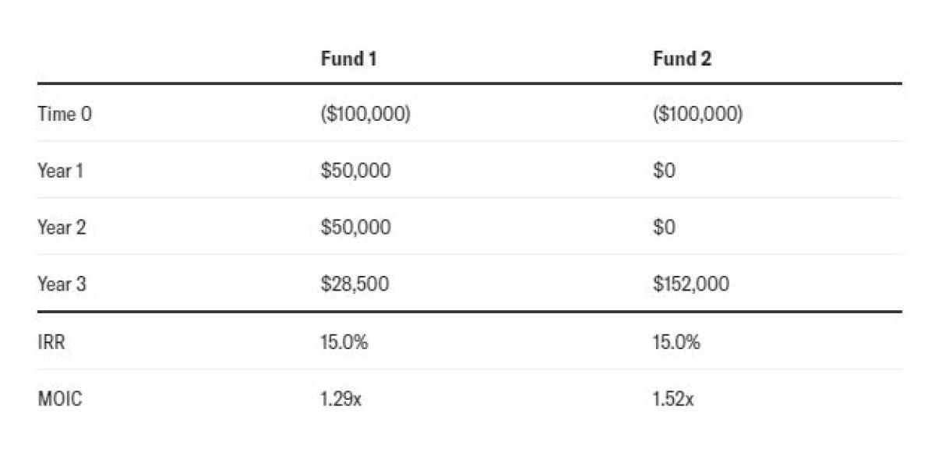Select the Fund 2 column header
The image size is (935, 452).
pyautogui.click(x=682, y=59)
